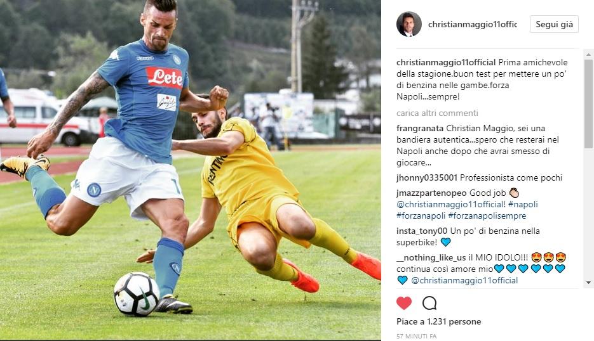Click the football match post photo
Image resolution: width=594 pixels, height=341 pixels.
pyautogui.click(x=190, y=170)
